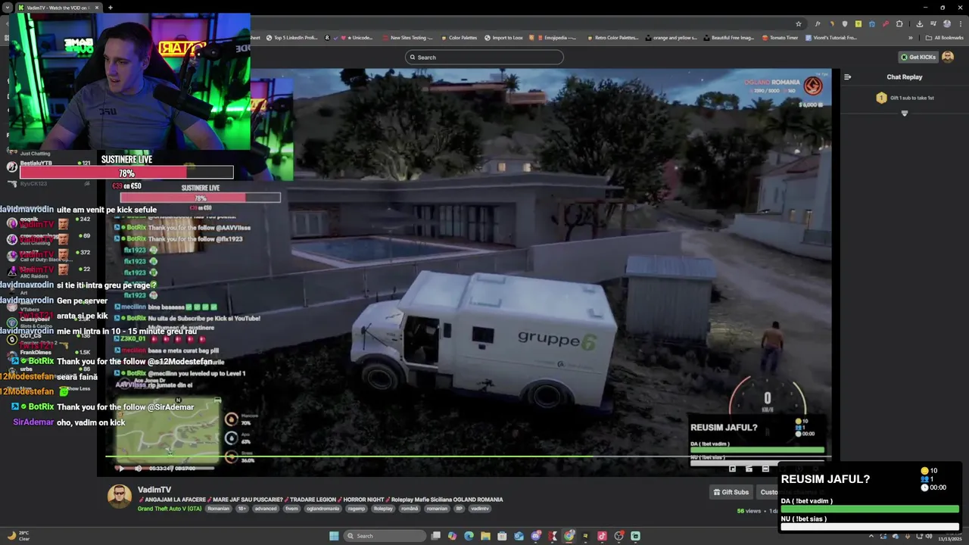Image resolution: width=969 pixels, height=545 pixels.
Task: Open Chrome downloads icon
Action: tap(919, 24)
